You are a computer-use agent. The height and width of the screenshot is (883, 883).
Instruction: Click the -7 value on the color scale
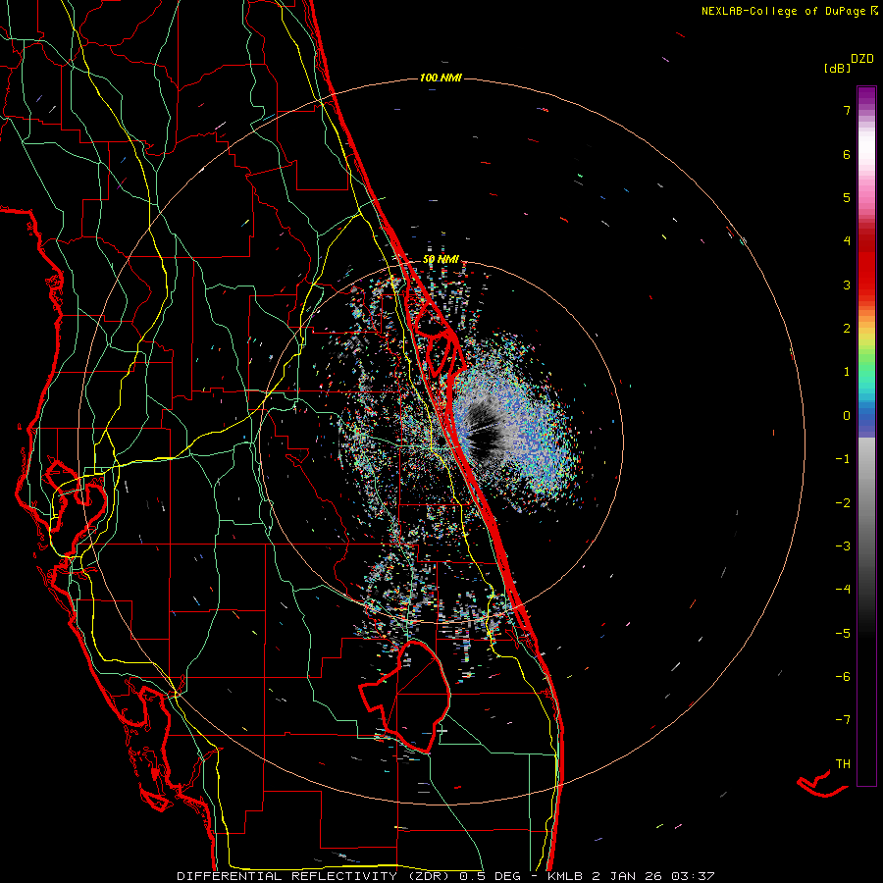pyautogui.click(x=843, y=720)
